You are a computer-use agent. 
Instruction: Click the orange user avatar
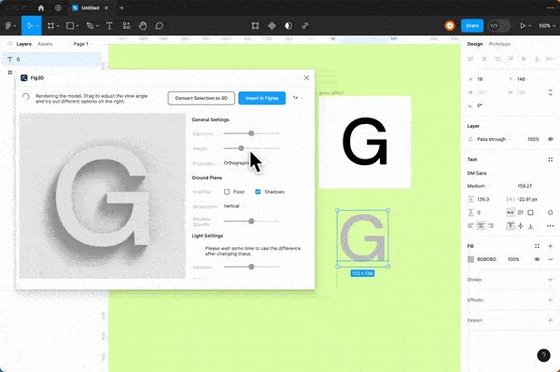[450, 26]
